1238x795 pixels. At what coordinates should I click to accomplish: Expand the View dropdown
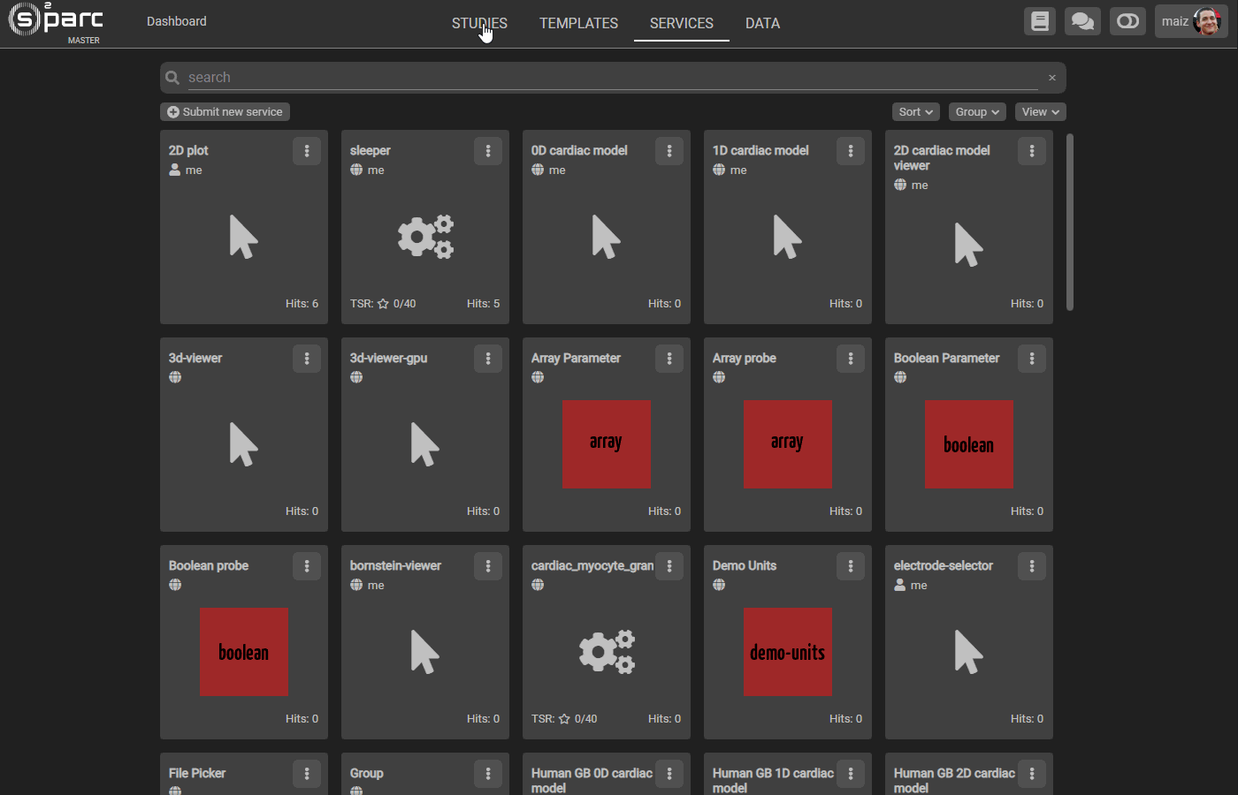coord(1040,112)
